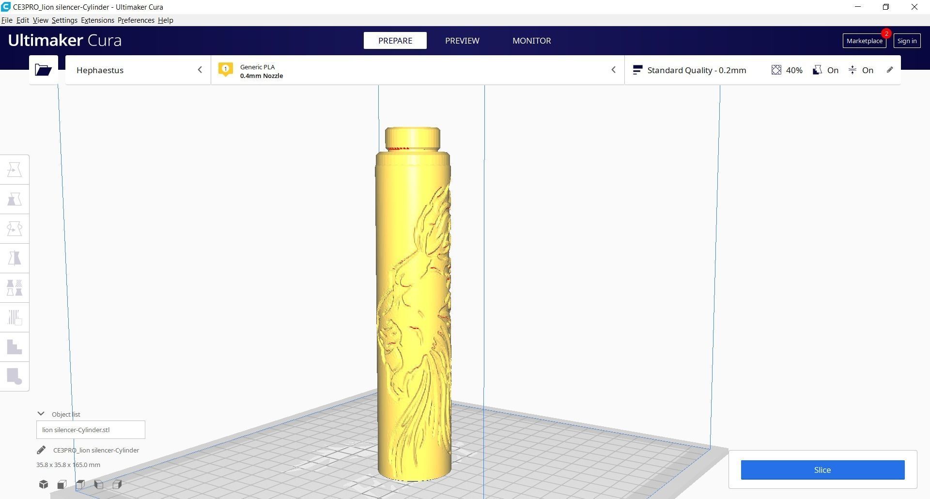Switch to right side view cube icon
This screenshot has width=930, height=499.
click(117, 484)
